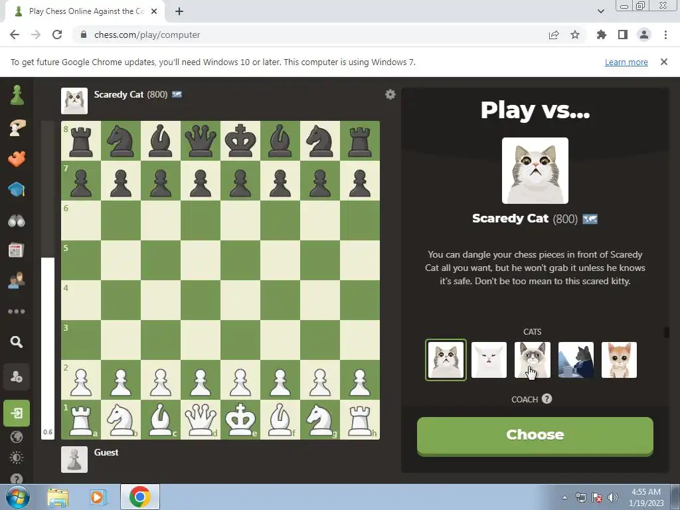Viewport: 680px width, 510px height.
Task: Click the white pawn on e2
Action: (240, 381)
